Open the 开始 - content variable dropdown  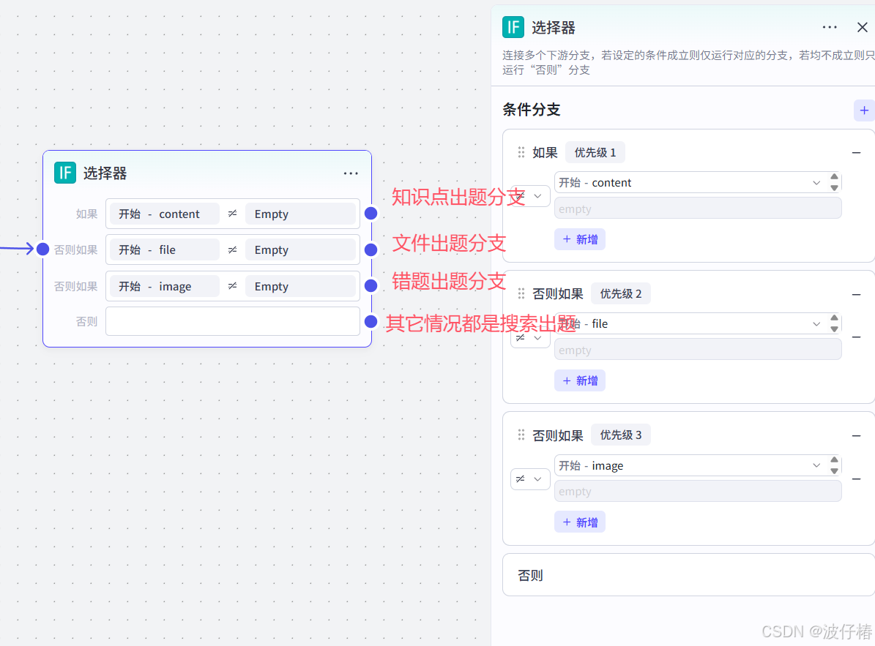click(690, 183)
